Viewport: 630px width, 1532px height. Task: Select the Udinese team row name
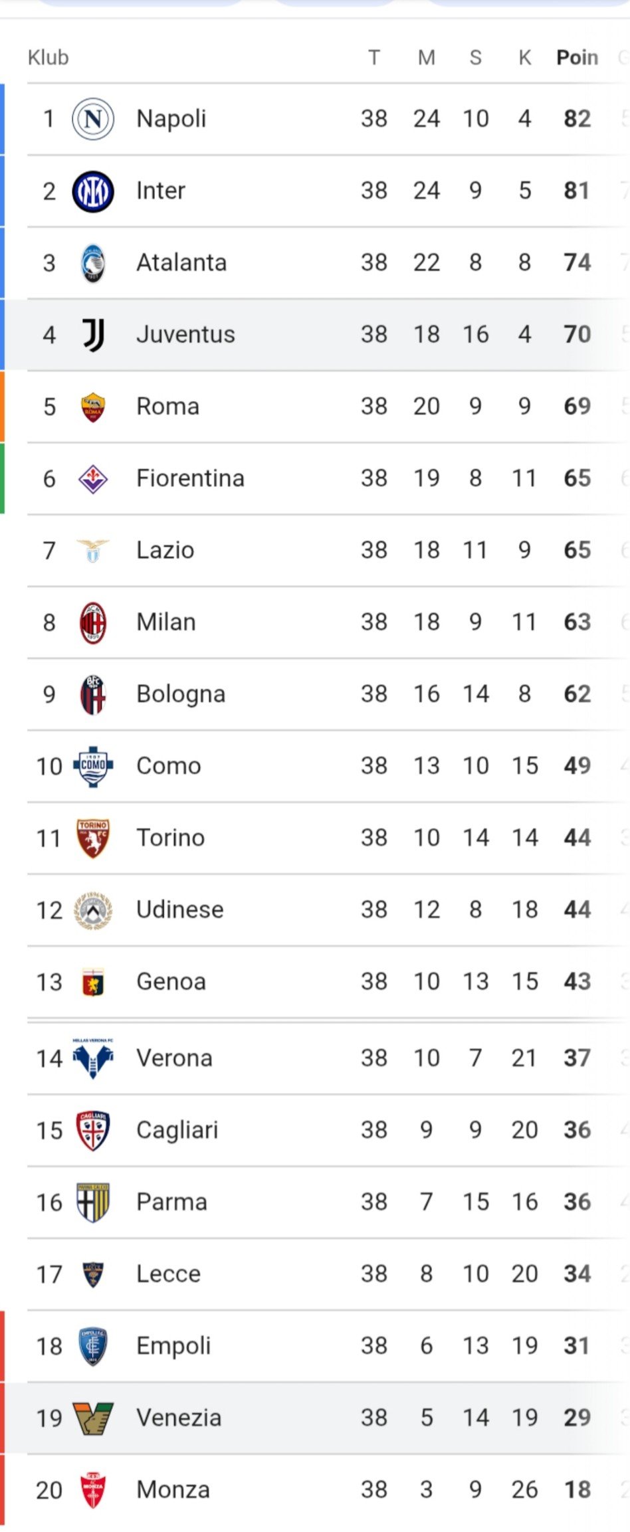point(180,910)
